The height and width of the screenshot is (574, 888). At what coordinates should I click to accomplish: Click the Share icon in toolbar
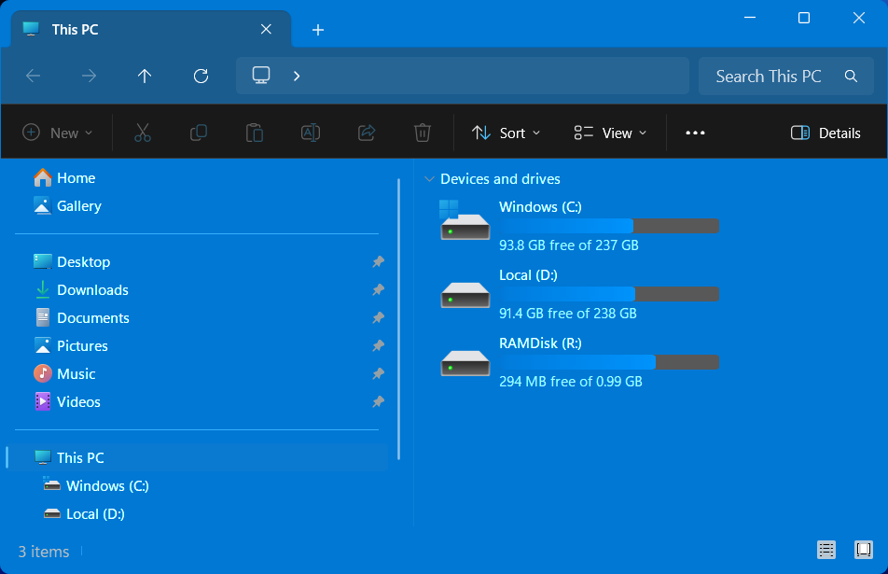tap(367, 133)
